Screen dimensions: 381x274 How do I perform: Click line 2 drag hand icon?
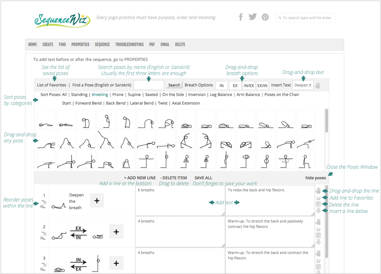pos(318,222)
